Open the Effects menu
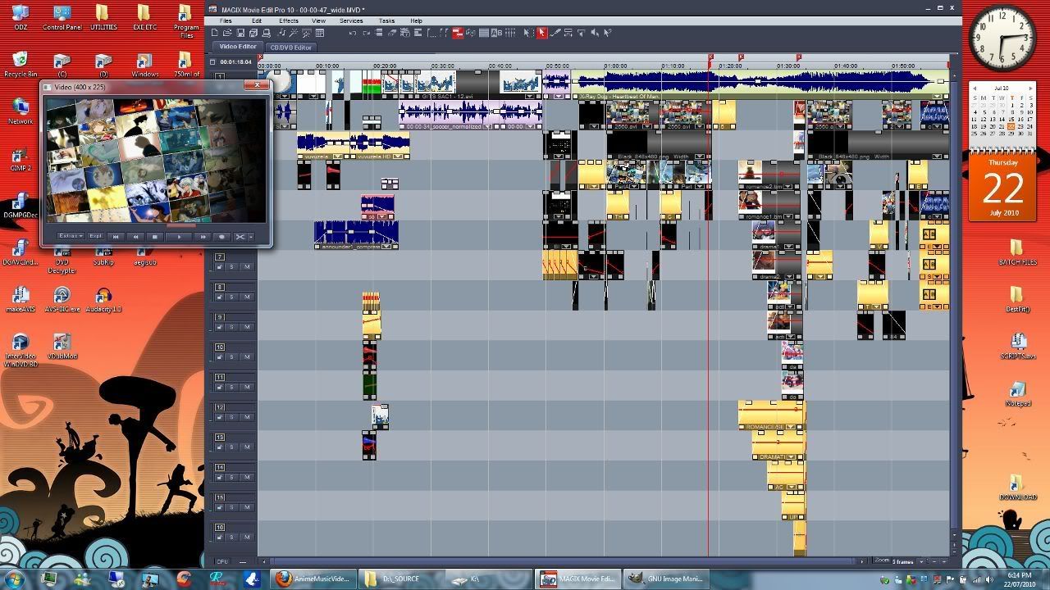 pos(289,20)
